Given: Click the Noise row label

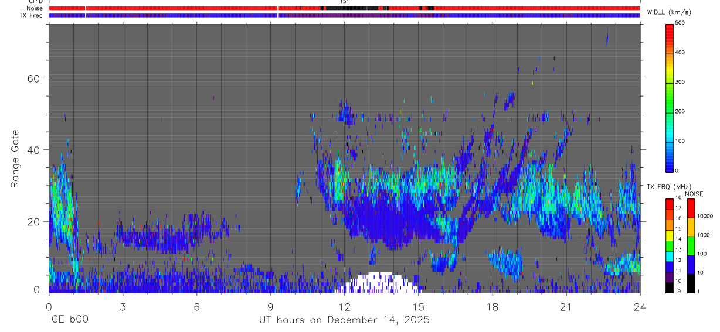Looking at the screenshot, I should (x=35, y=8).
